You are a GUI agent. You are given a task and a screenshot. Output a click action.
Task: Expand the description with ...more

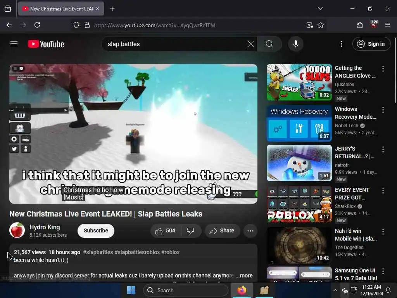(x=244, y=275)
